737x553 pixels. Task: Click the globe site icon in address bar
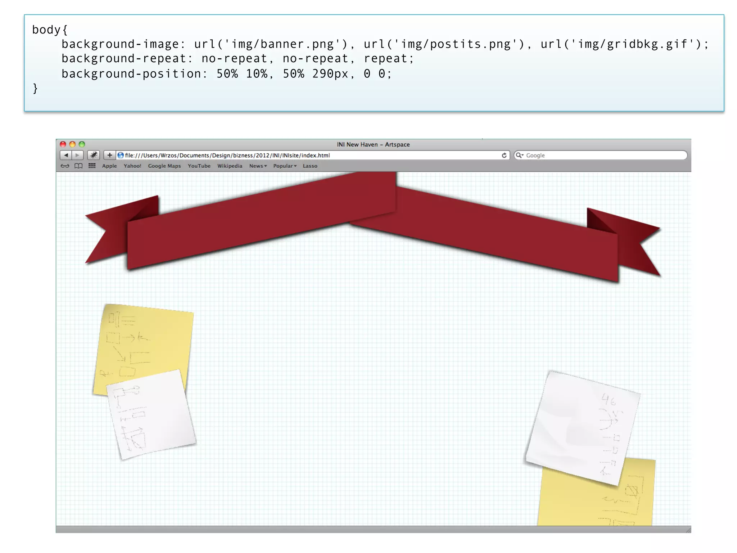[121, 155]
